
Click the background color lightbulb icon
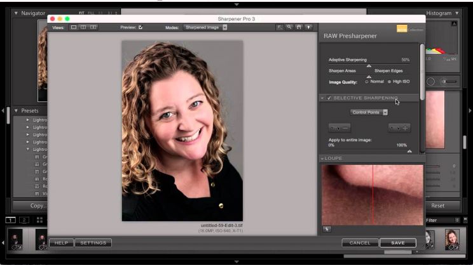[310, 27]
